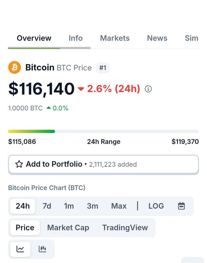This screenshot has width=207, height=263.
Task: Click the orange Bitcoin logo icon
Action: [15, 67]
